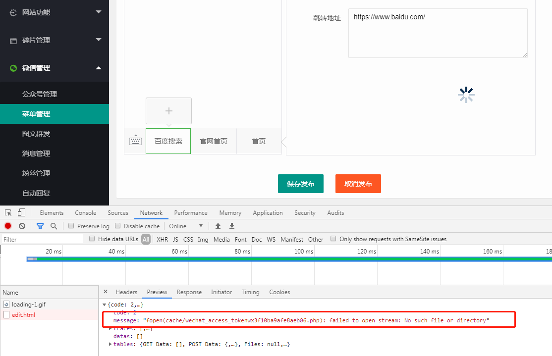Click the inspect element picker icon
Viewport: 552px width, 356px height.
(x=8, y=212)
